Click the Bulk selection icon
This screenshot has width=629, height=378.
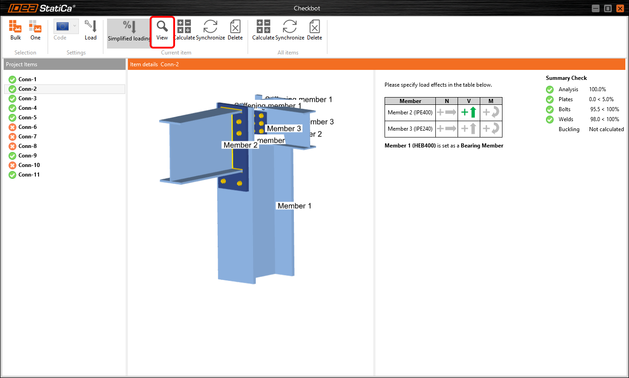click(x=15, y=30)
